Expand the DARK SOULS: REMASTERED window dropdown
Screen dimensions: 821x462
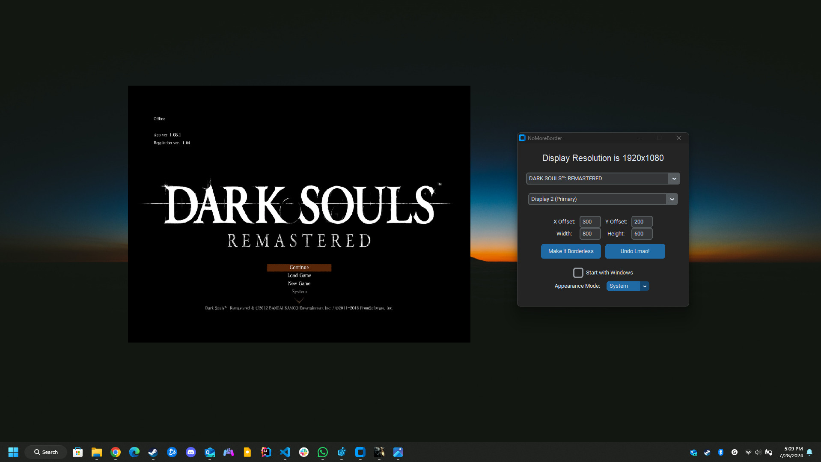[674, 179]
